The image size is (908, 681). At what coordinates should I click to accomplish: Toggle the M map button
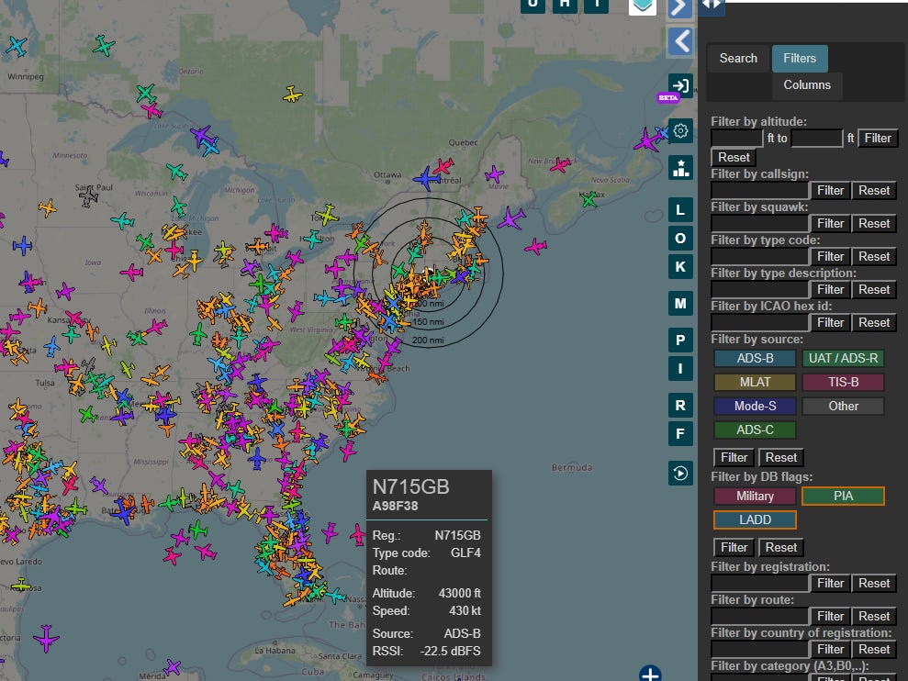pos(680,304)
